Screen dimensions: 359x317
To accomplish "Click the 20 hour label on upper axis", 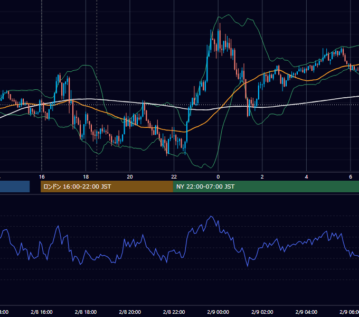I will point(130,177).
